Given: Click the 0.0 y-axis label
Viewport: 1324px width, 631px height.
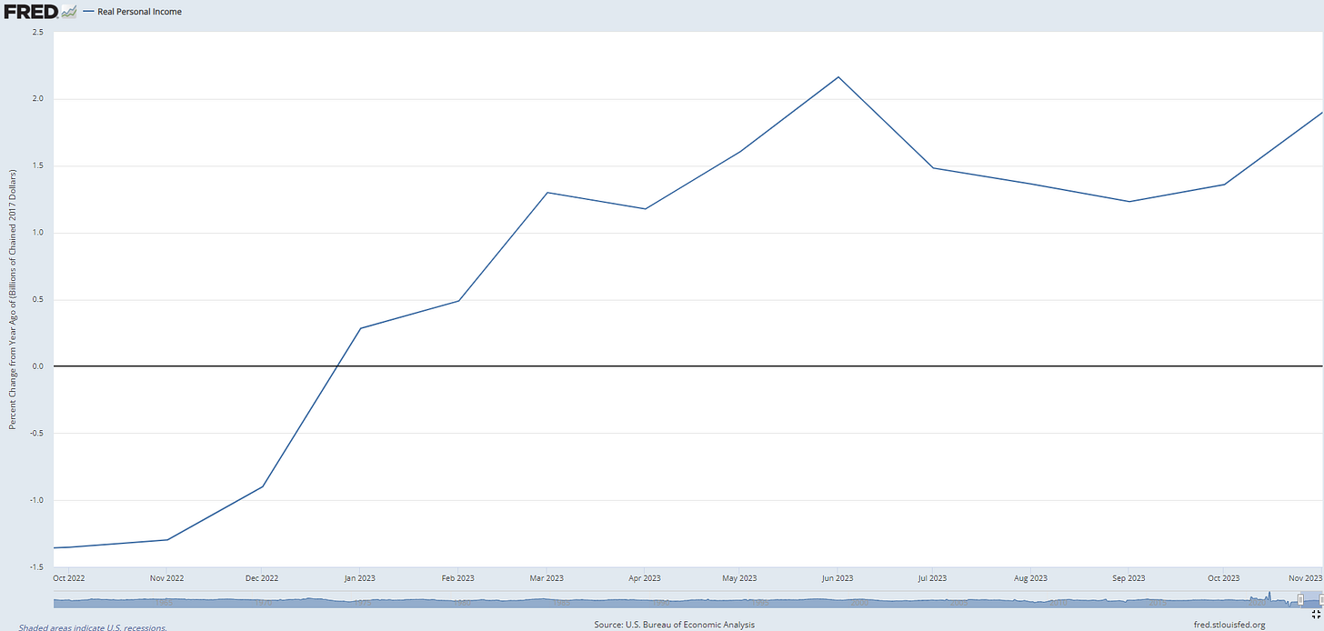Looking at the screenshot, I should [39, 366].
